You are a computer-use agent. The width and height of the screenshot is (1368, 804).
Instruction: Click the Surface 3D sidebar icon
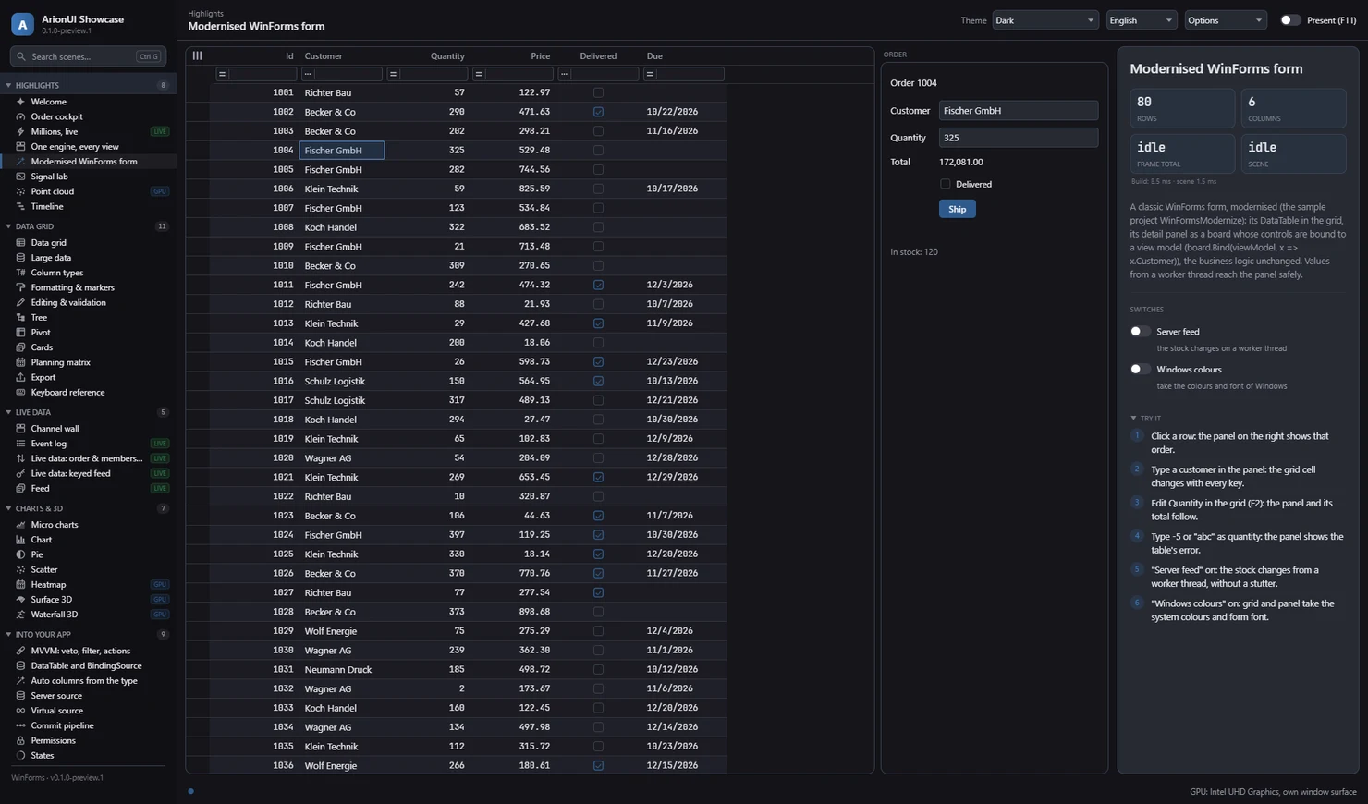[x=20, y=599]
